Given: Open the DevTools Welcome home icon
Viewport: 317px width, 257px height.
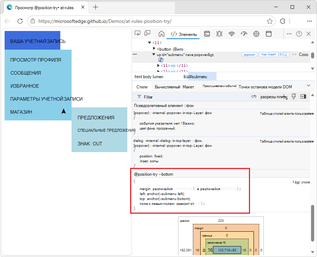Looking at the screenshot, I should (161, 34).
